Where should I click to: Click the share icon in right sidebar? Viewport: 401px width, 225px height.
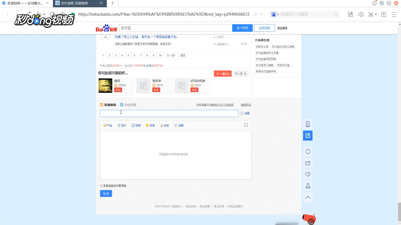pyautogui.click(x=308, y=163)
